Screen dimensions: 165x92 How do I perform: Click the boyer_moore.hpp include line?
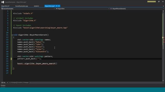click(x=40, y=28)
